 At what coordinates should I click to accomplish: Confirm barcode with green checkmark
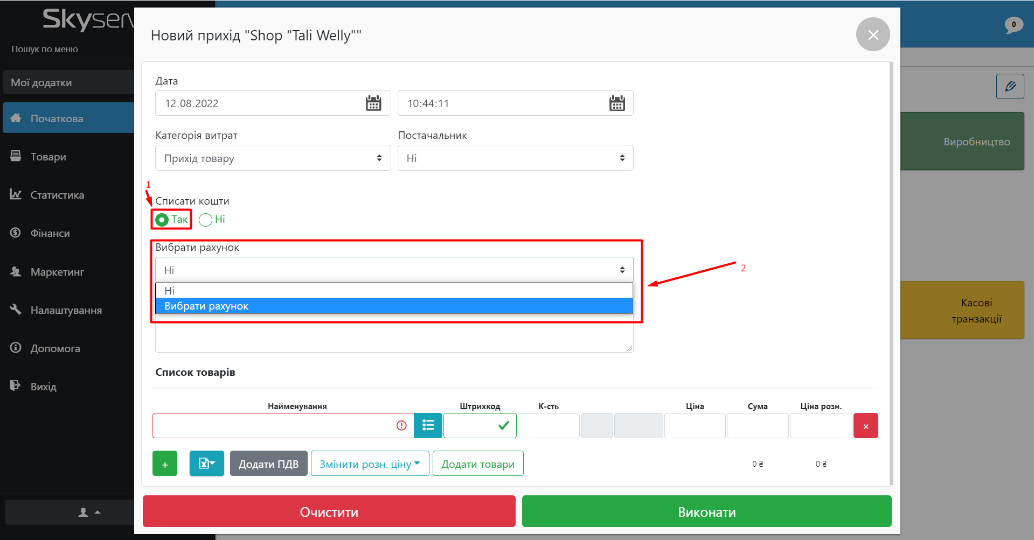pos(503,425)
